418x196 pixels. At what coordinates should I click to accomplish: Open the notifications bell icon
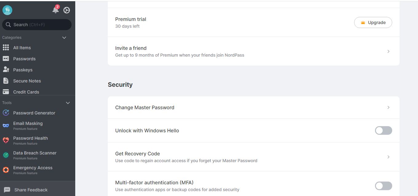(56, 10)
